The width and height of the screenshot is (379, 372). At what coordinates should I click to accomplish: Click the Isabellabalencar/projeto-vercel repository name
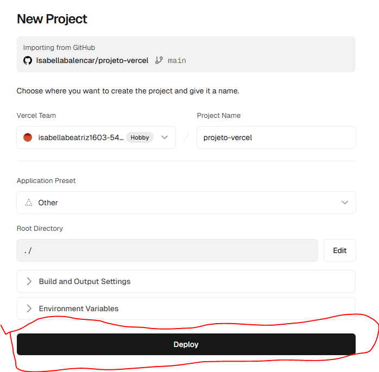tap(92, 60)
